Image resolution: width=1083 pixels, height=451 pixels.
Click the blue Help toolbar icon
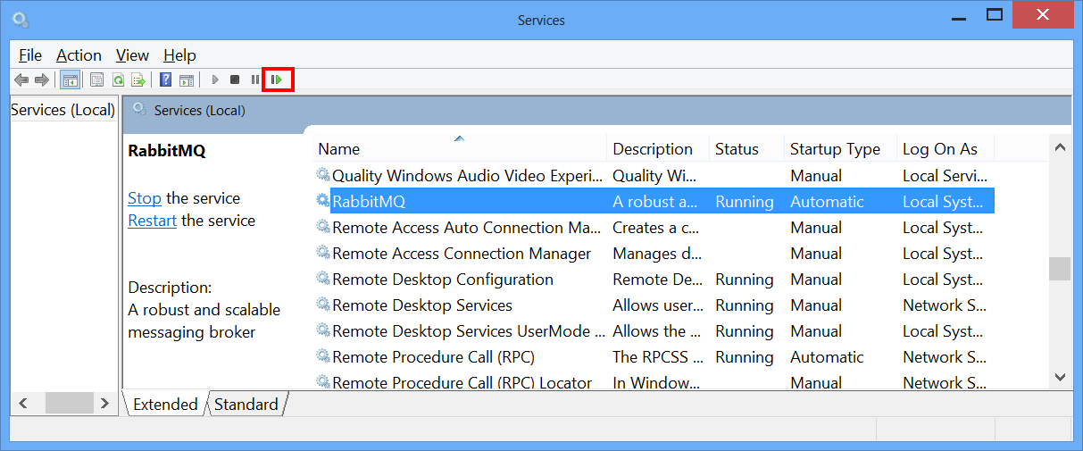click(x=165, y=80)
